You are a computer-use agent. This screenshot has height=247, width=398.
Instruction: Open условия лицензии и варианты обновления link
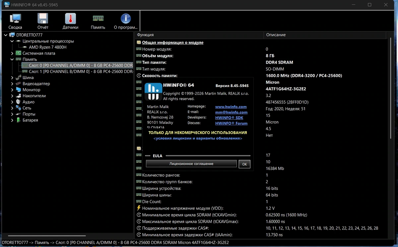click(198, 138)
